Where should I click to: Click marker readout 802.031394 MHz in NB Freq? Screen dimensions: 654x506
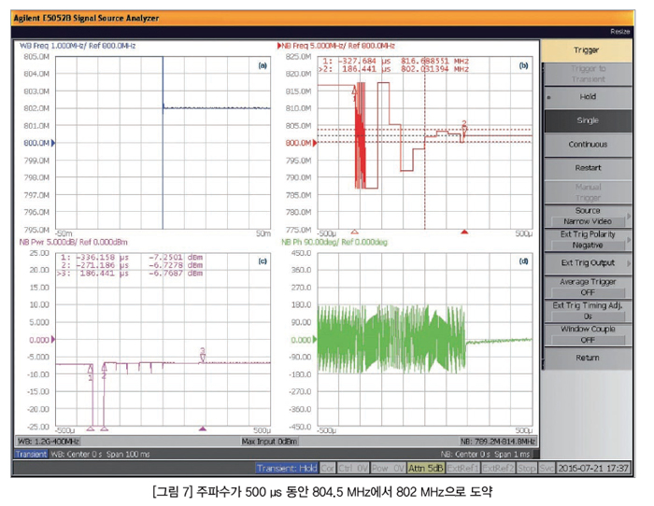point(434,70)
